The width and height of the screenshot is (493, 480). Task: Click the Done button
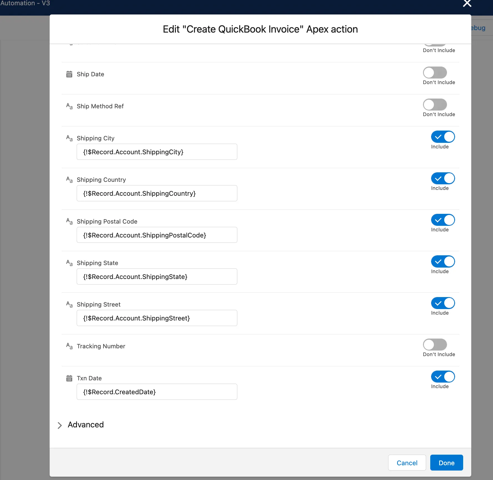tap(446, 463)
